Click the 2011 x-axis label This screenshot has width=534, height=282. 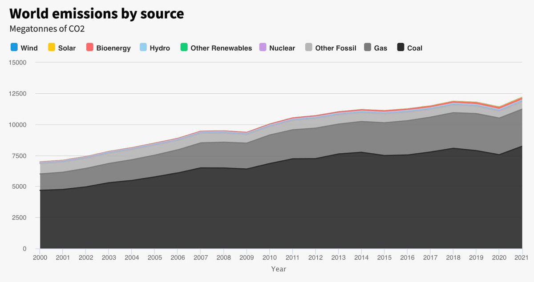click(292, 257)
